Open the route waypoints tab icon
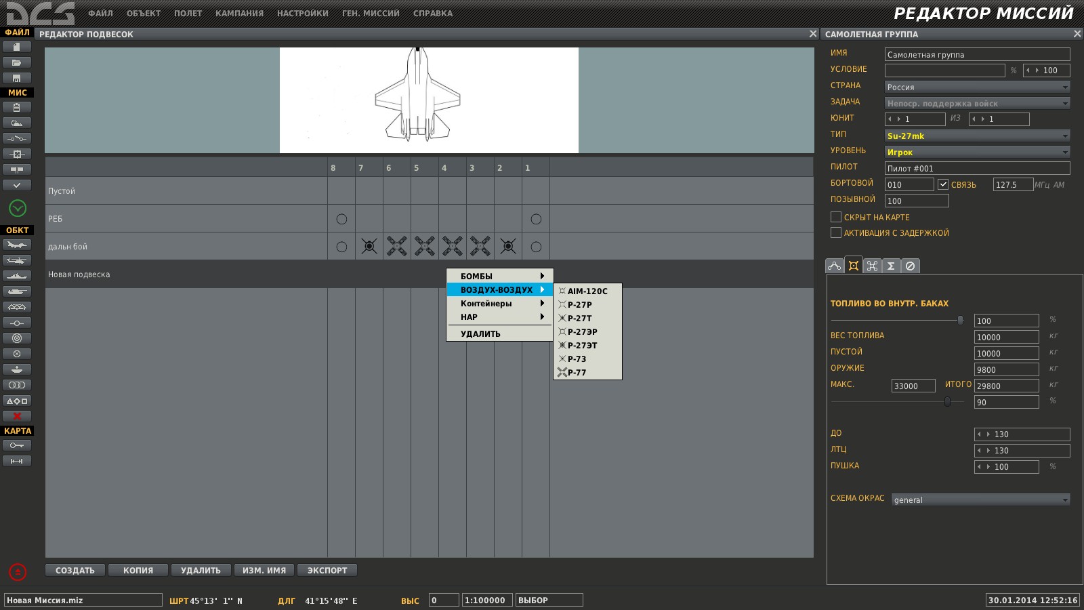1084x610 pixels. pyautogui.click(x=835, y=266)
